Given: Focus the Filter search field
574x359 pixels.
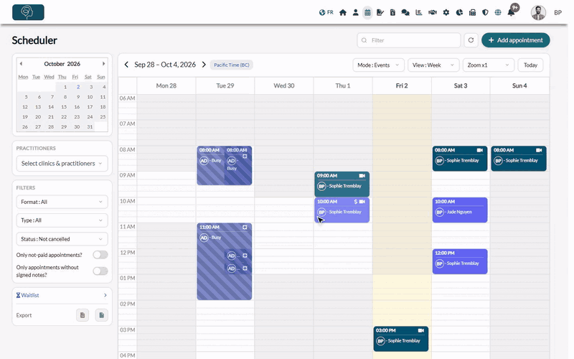Looking at the screenshot, I should tap(408, 40).
